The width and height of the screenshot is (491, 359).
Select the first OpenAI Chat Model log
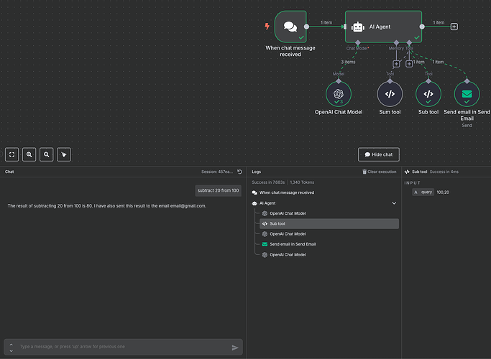point(329,213)
